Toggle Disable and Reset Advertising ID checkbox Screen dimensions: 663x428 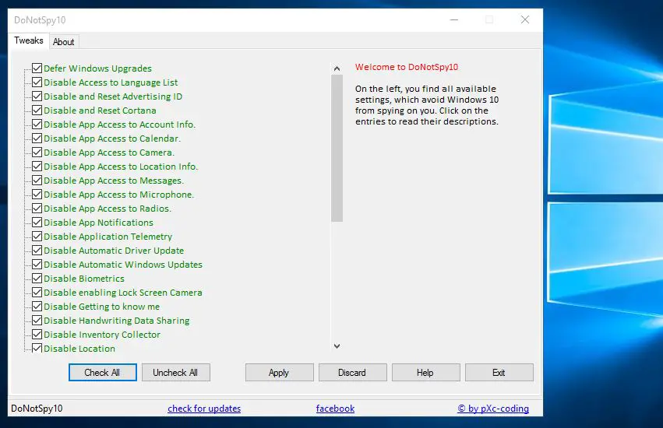(x=37, y=96)
